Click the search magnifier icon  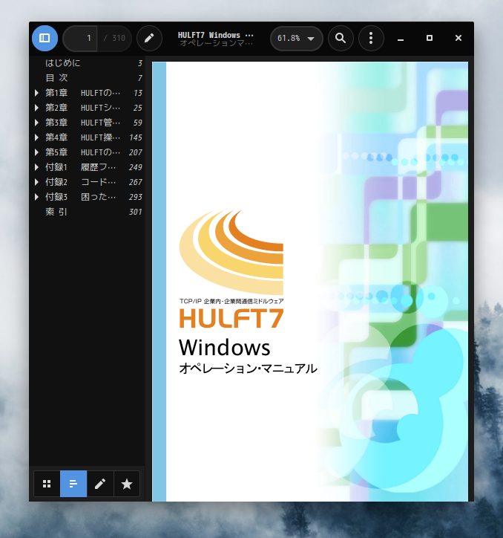[x=341, y=38]
